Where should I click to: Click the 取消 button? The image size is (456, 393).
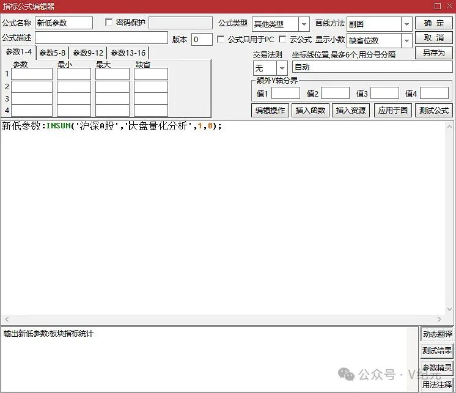click(433, 38)
